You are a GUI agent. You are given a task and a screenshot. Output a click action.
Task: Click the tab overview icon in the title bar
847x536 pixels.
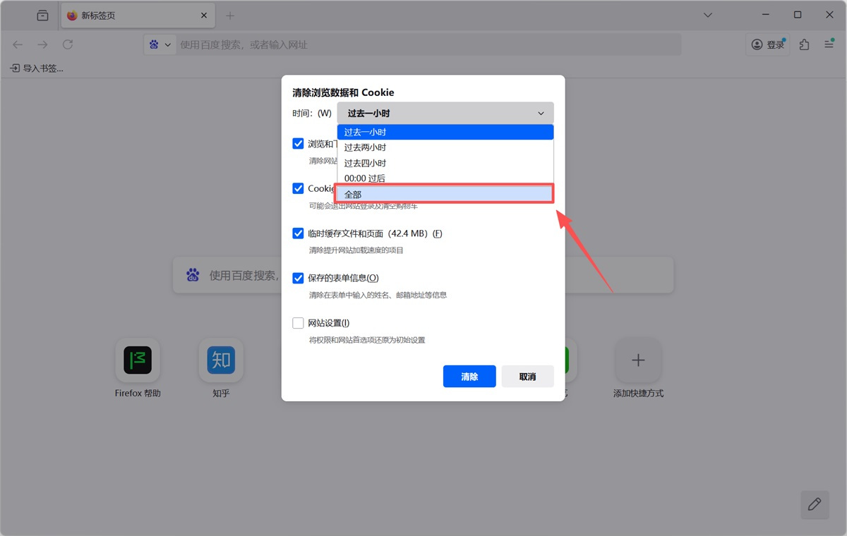coord(43,16)
